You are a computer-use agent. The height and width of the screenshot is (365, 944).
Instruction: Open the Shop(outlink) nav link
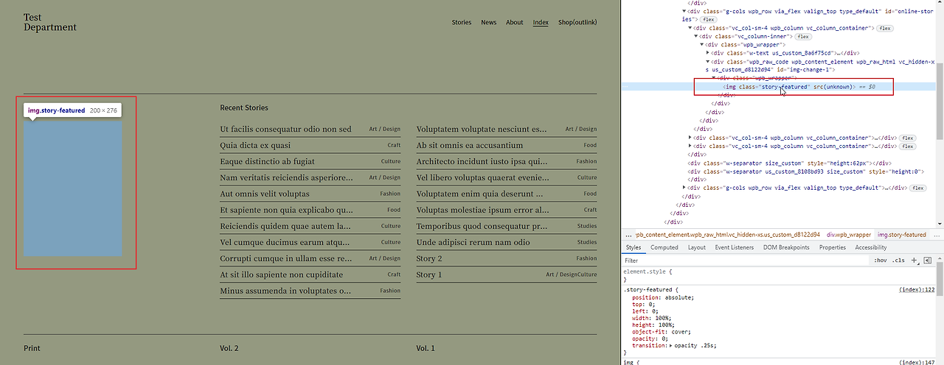[577, 22]
